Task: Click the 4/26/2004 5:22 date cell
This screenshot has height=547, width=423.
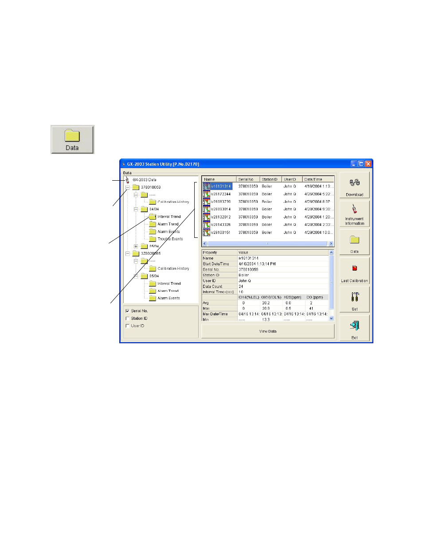Action: click(x=319, y=194)
